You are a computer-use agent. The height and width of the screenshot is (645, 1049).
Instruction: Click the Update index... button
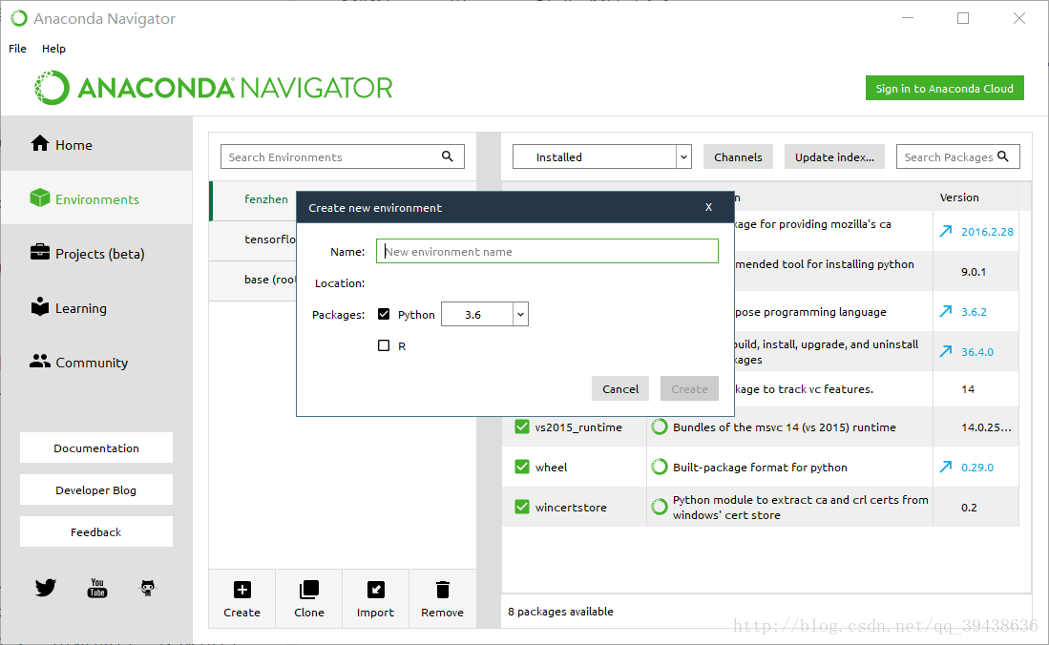pyautogui.click(x=834, y=156)
